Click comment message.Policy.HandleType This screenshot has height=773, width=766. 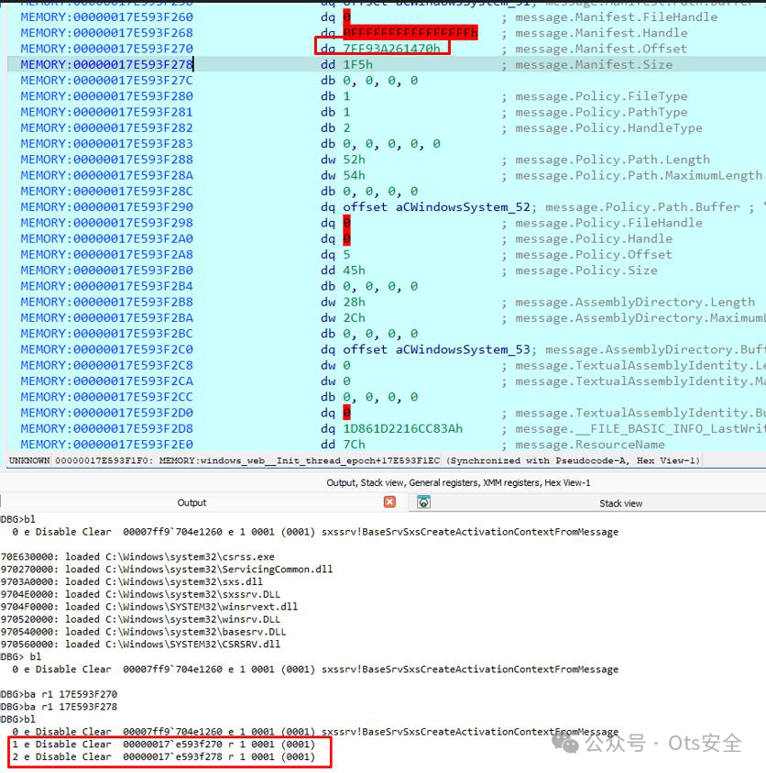coord(608,127)
